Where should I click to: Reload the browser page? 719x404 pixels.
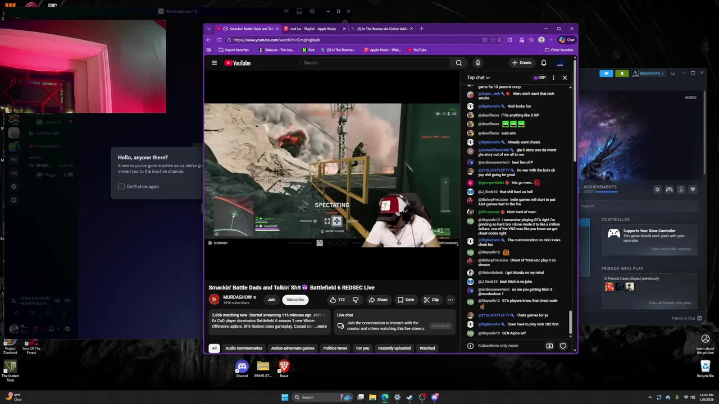[x=219, y=40]
